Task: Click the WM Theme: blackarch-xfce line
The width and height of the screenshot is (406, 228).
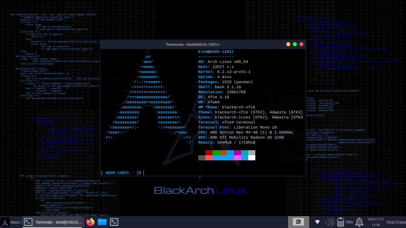Action: (227, 107)
